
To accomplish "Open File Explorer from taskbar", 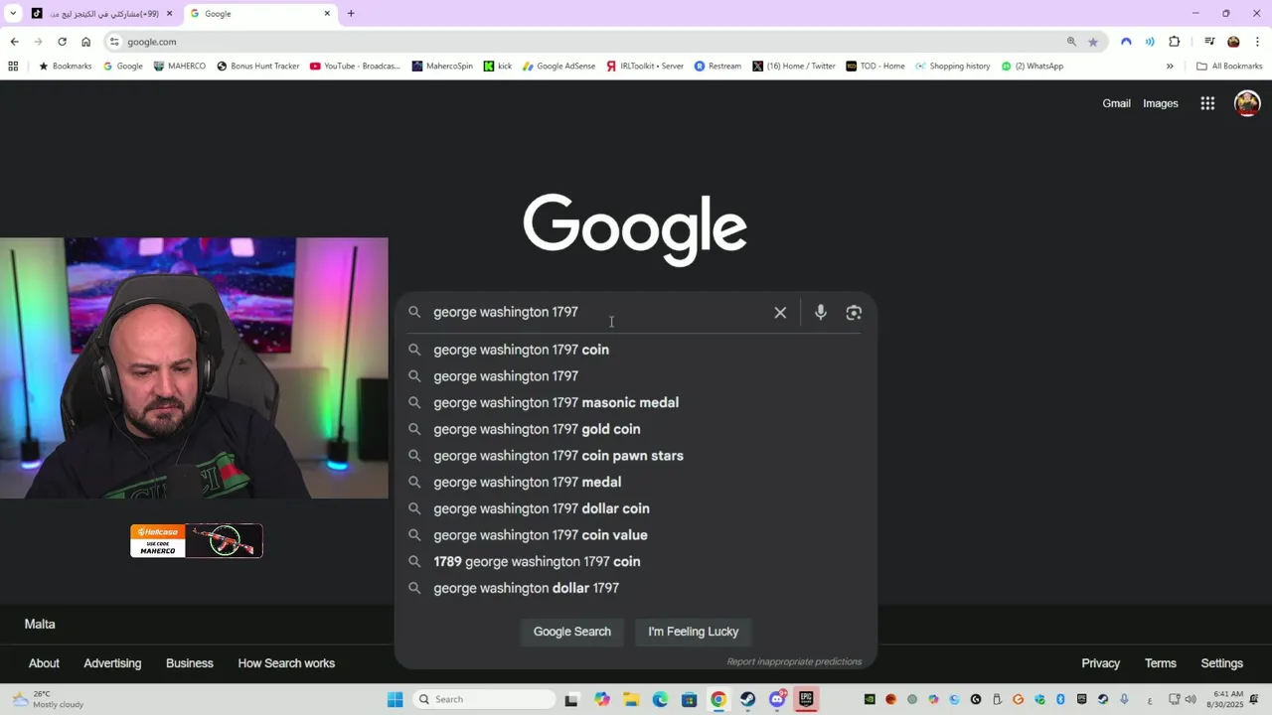I will coord(631,699).
